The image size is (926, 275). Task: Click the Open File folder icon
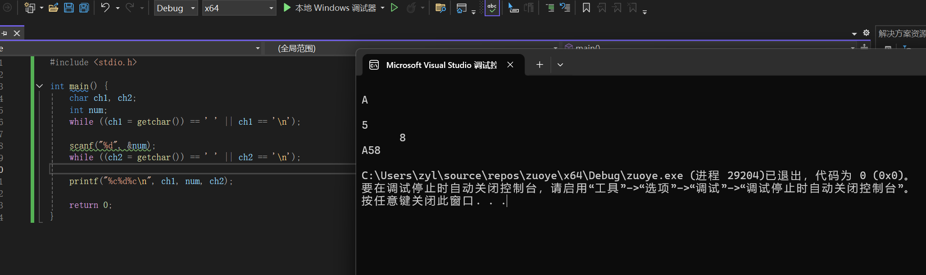coord(54,8)
